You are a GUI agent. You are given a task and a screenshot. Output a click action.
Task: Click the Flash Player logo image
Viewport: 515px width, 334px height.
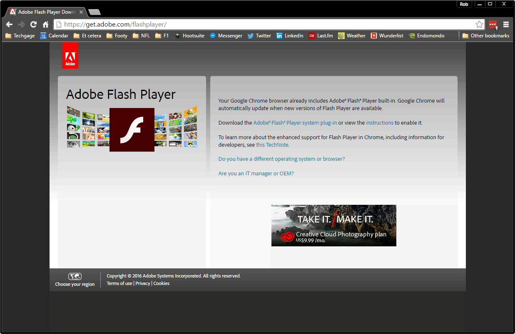coord(132,130)
